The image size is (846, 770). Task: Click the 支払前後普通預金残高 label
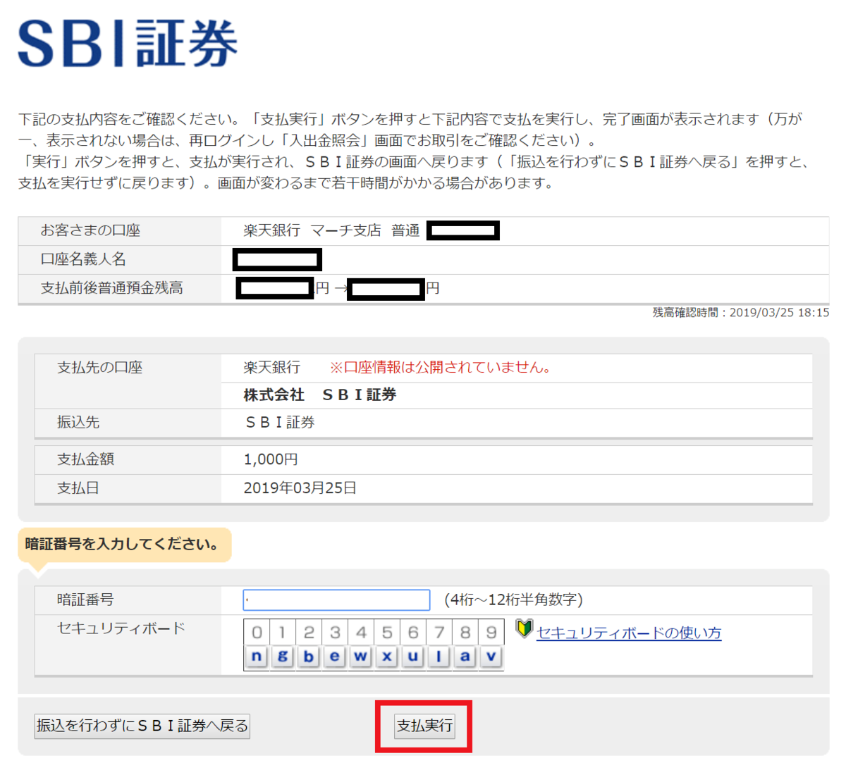(x=111, y=288)
